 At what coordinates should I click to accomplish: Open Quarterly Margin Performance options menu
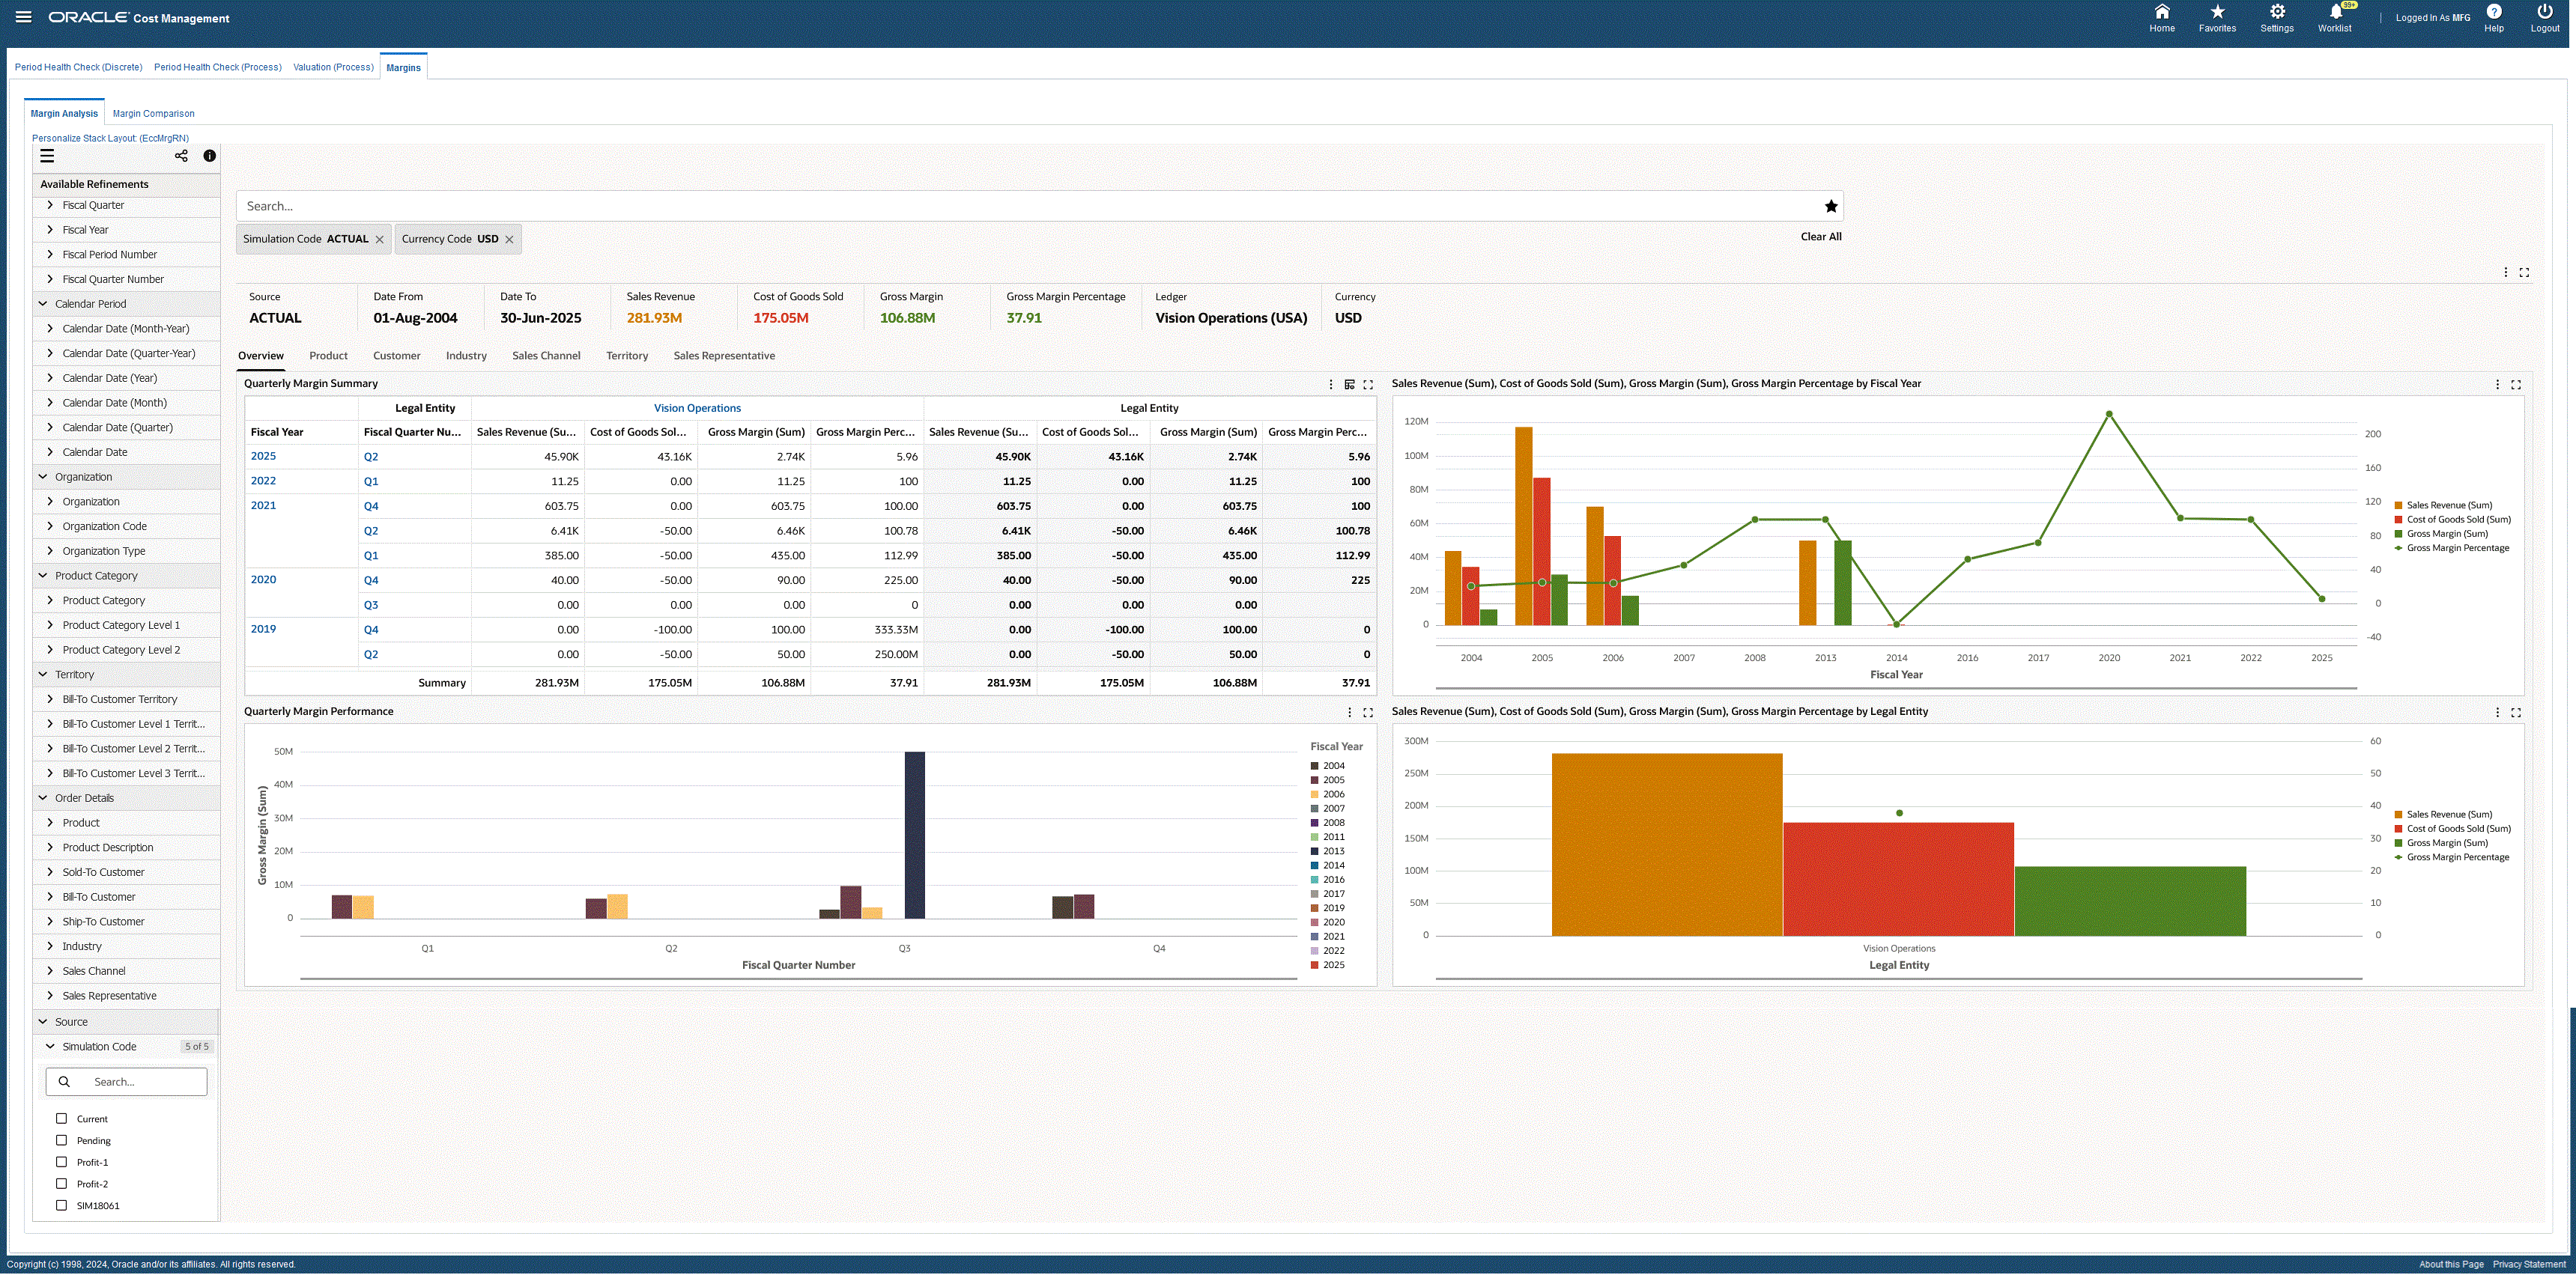point(1349,713)
